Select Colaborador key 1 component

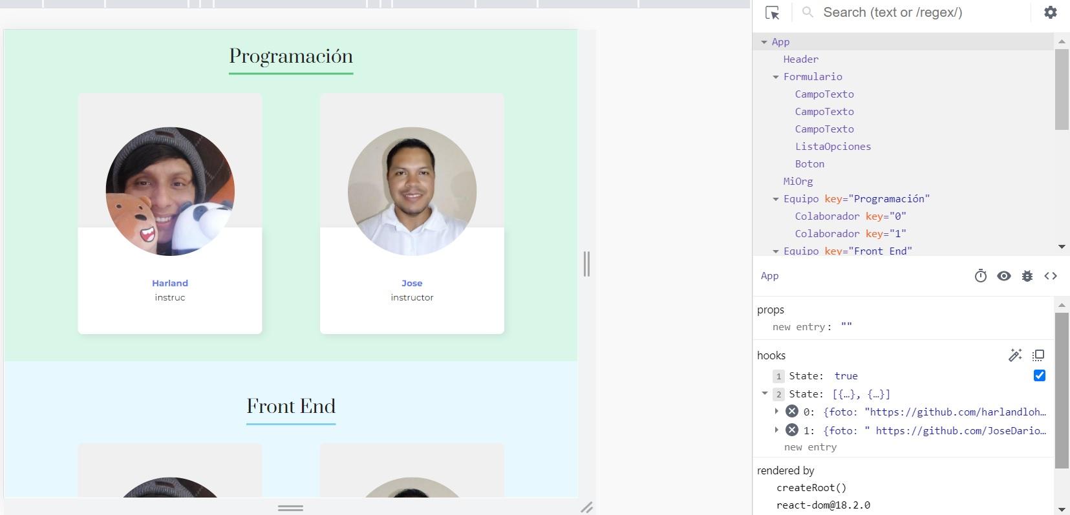click(x=850, y=234)
